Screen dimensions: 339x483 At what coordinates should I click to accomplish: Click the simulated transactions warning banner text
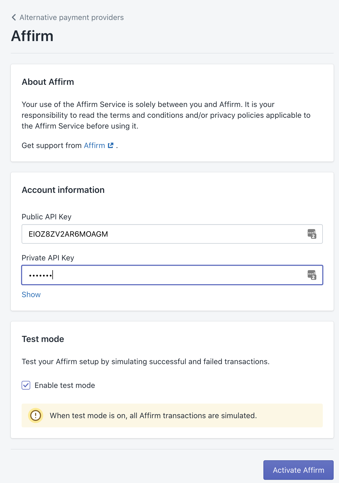(153, 415)
